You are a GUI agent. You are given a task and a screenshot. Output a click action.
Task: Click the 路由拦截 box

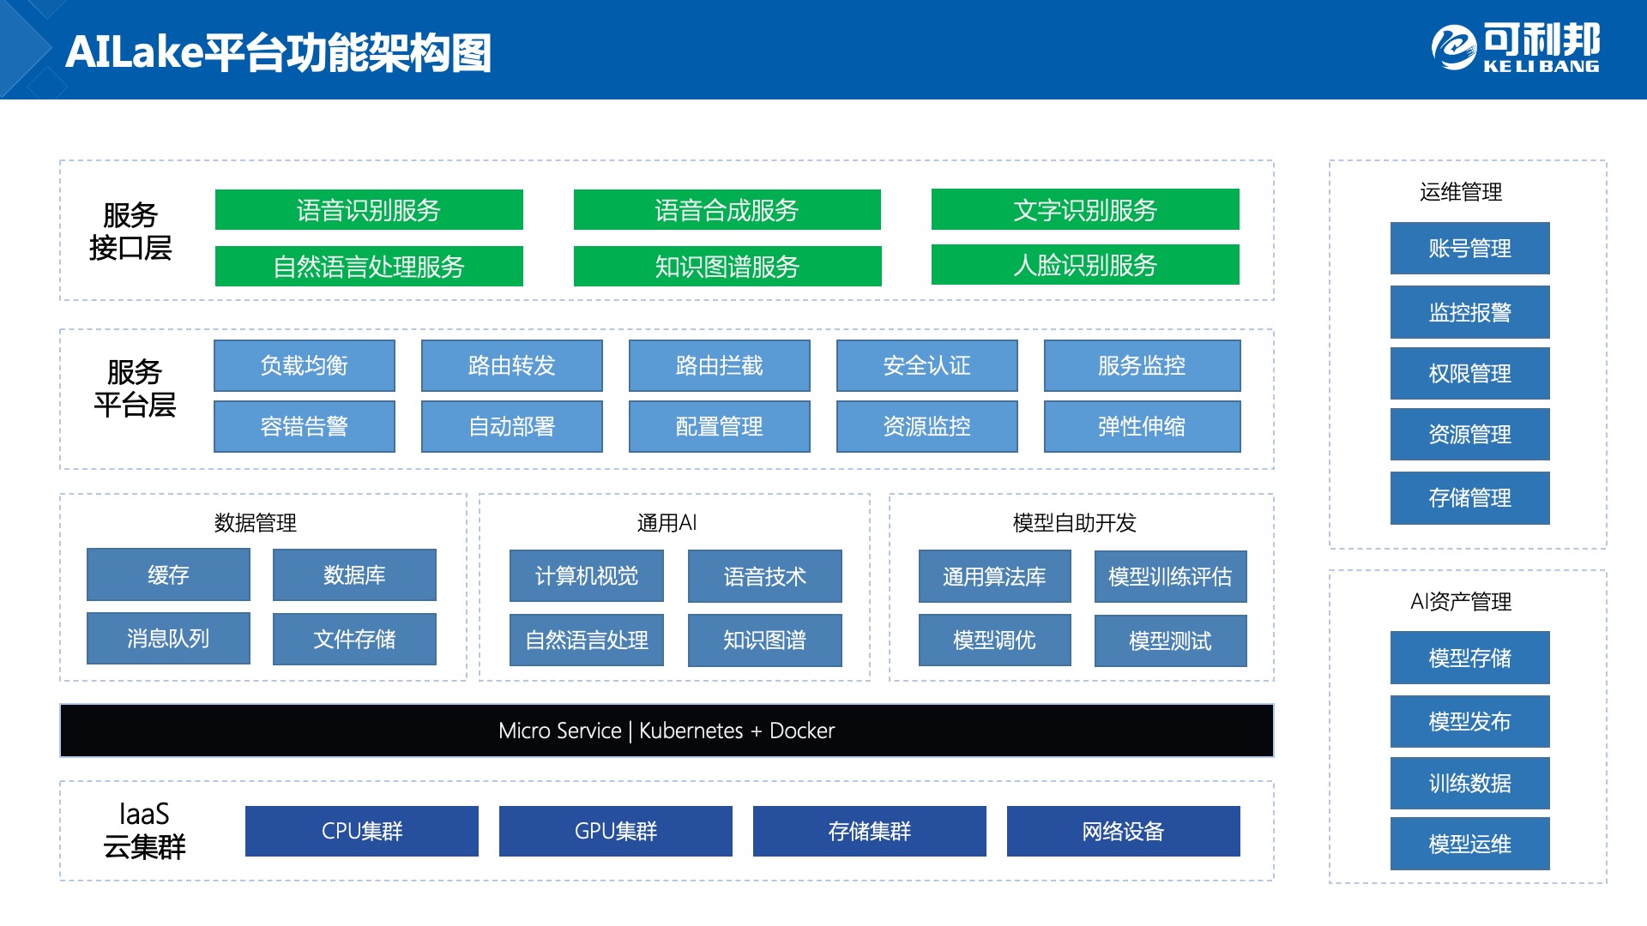719,366
